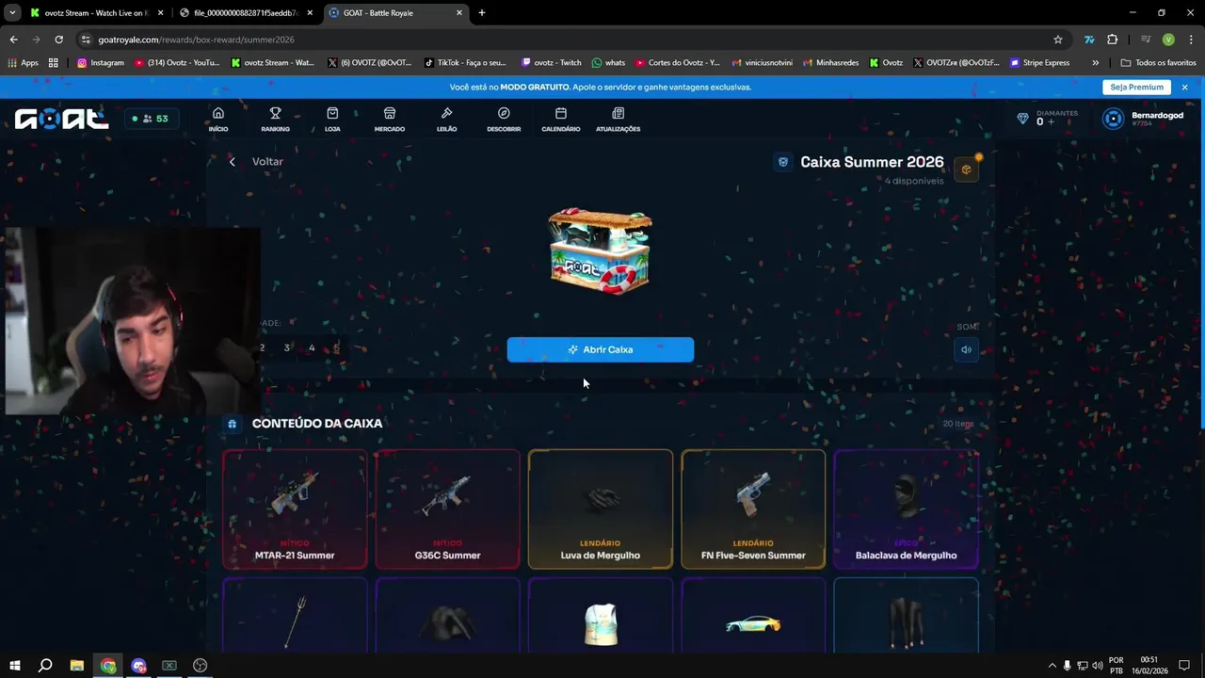The image size is (1205, 678).
Task: Select the Balaclava de Mergulho card
Action: [906, 509]
